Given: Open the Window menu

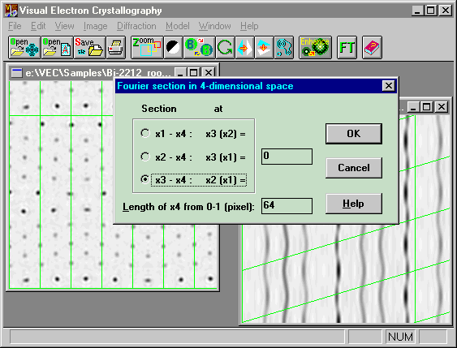Looking at the screenshot, I should point(215,26).
